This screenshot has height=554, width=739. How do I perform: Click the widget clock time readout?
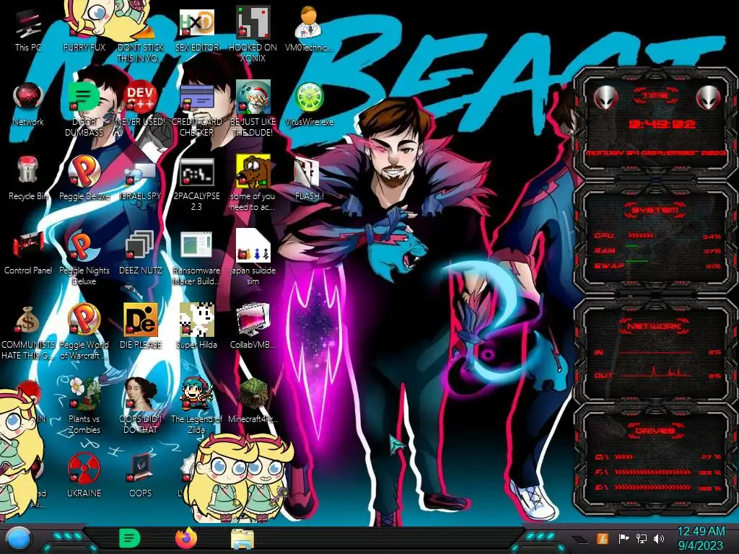click(x=663, y=124)
